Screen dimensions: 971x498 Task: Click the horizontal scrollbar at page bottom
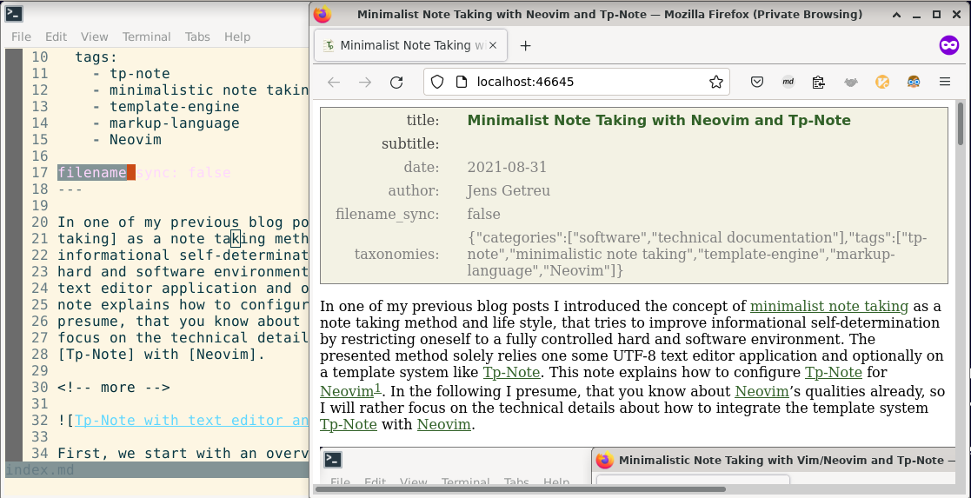click(x=520, y=488)
